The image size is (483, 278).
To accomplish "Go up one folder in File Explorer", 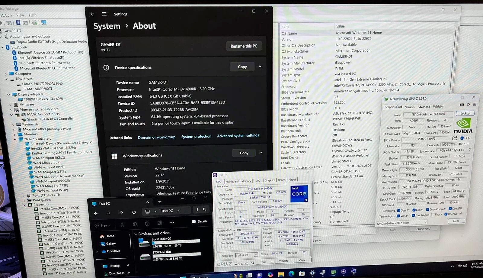I will 121,213.
